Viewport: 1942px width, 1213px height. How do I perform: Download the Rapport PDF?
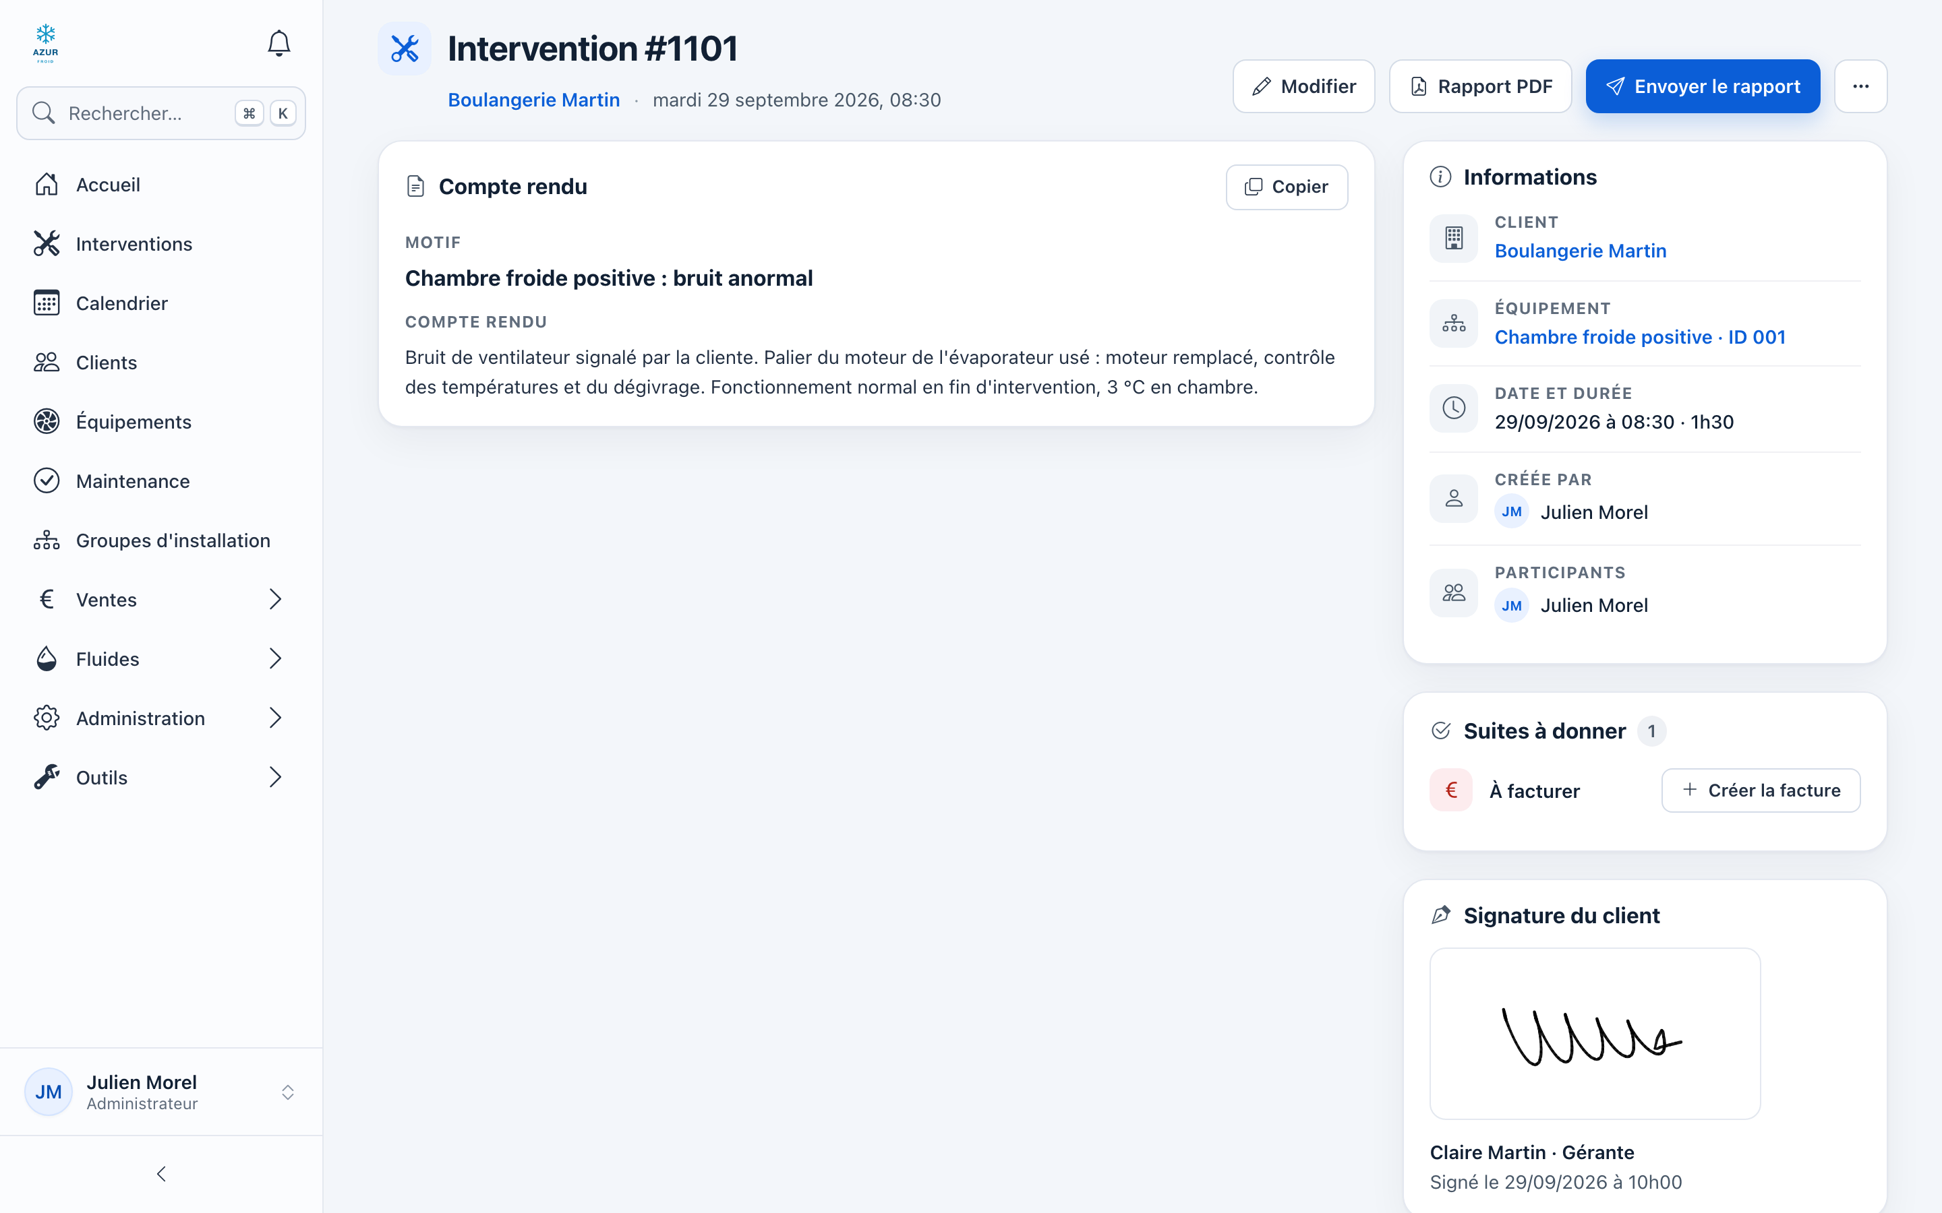(1481, 86)
